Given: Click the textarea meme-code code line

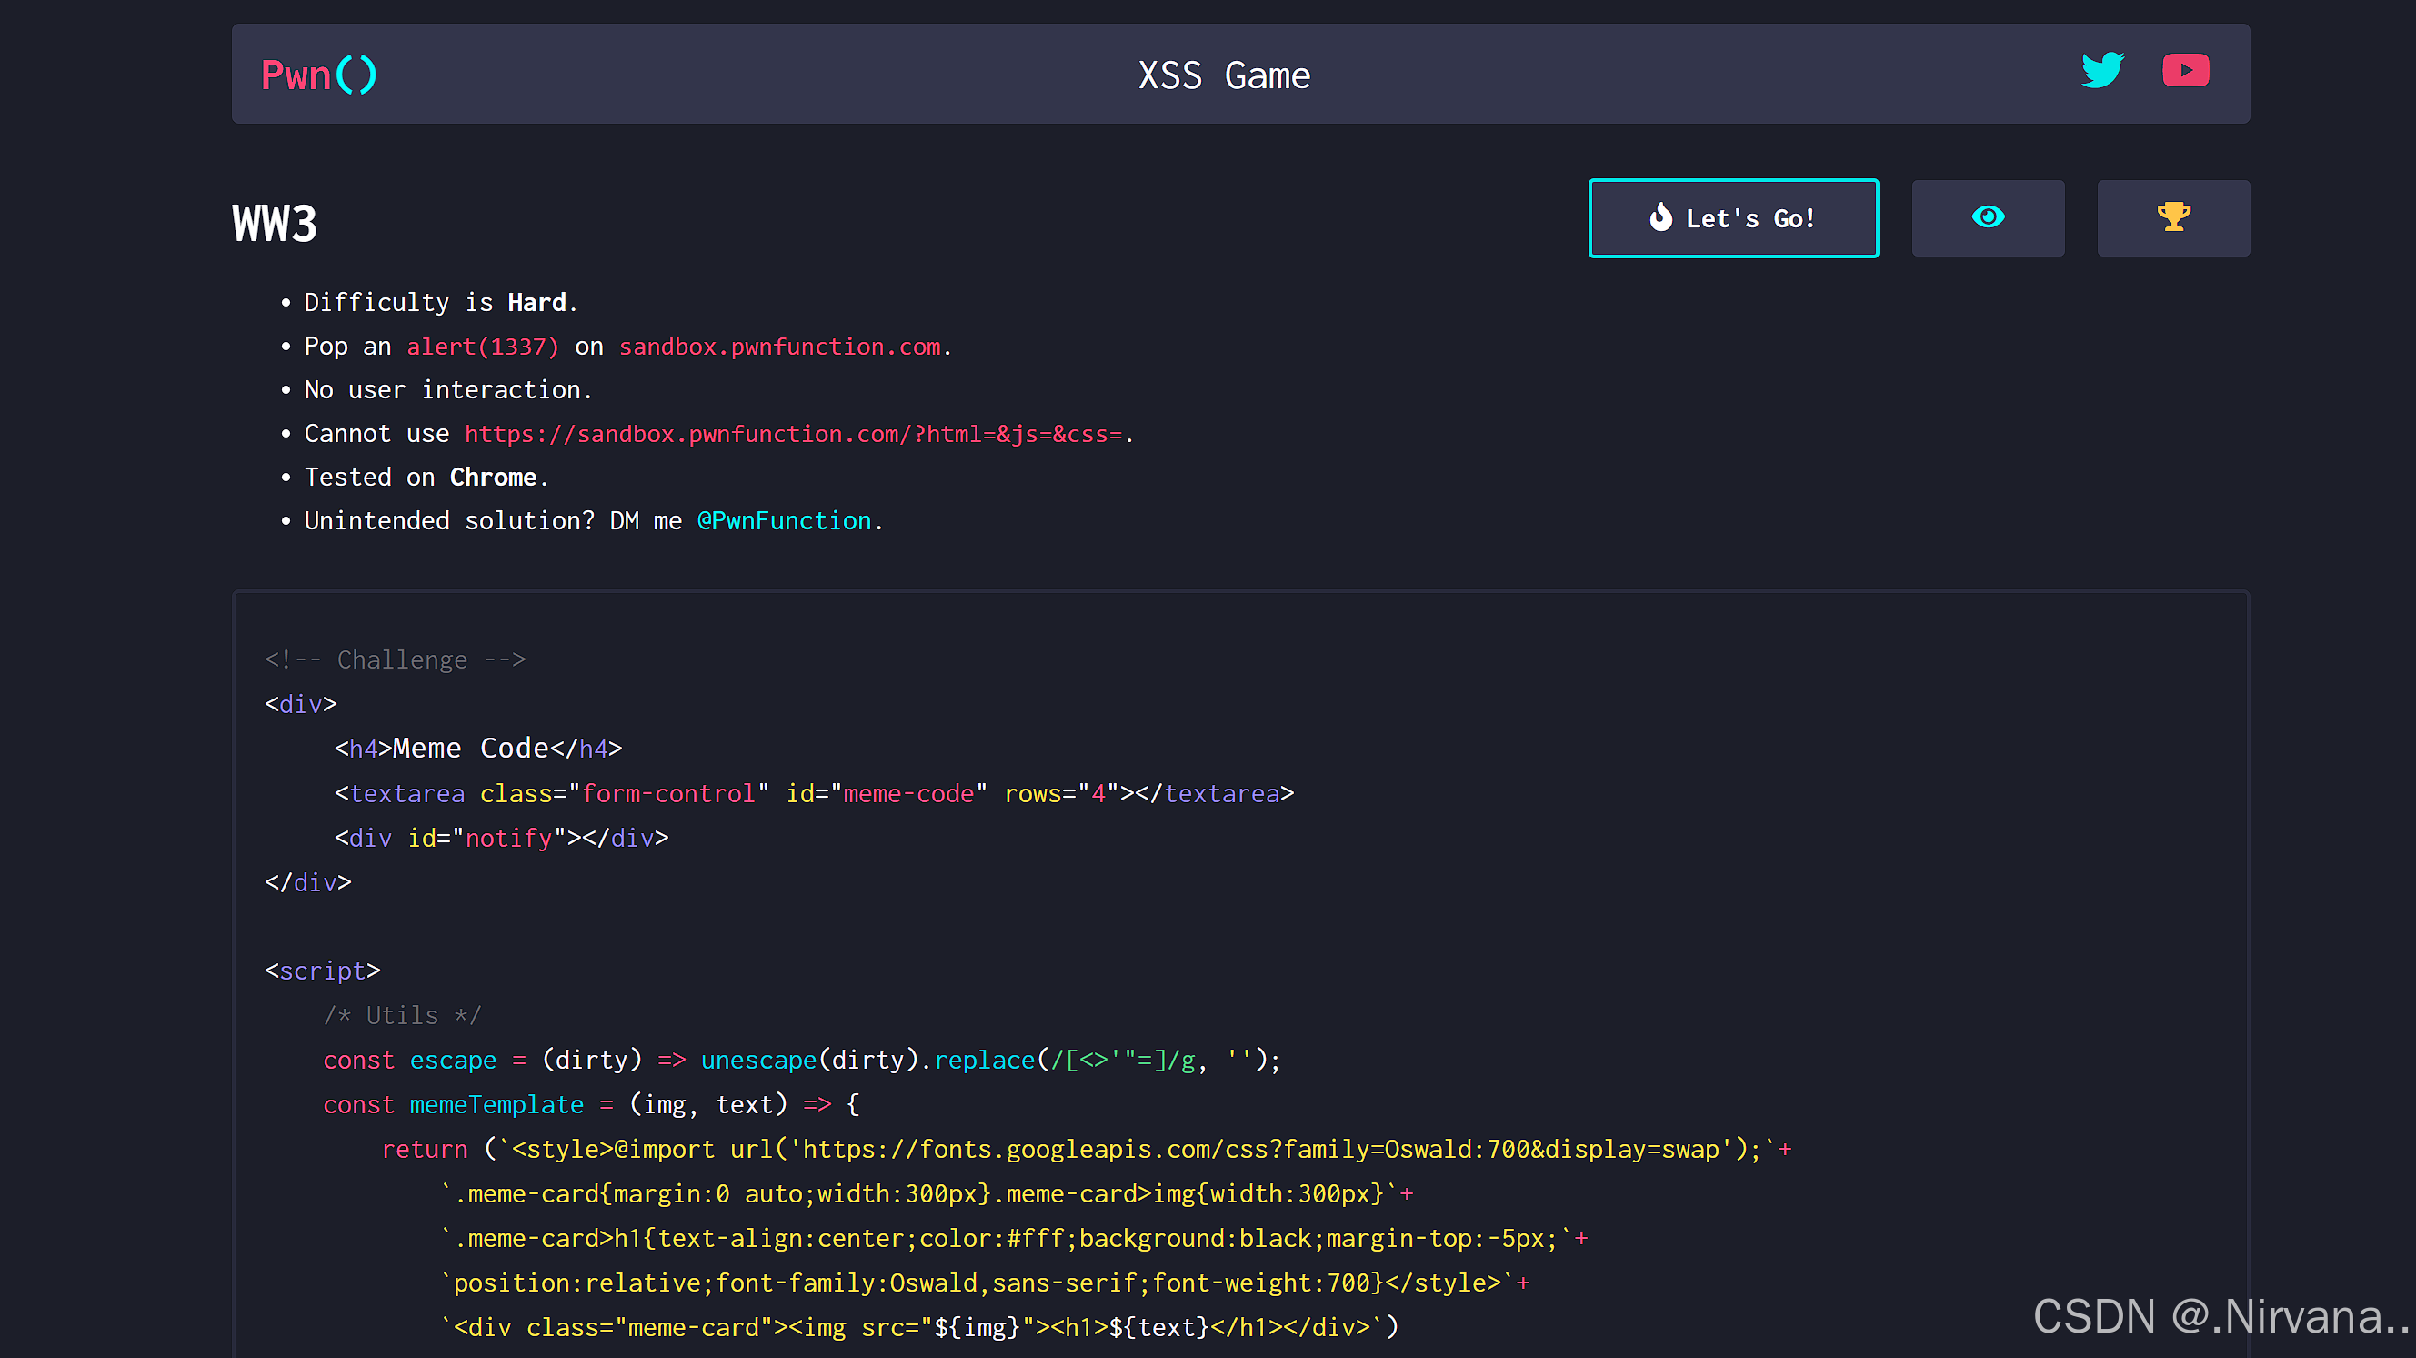Looking at the screenshot, I should pyautogui.click(x=814, y=793).
